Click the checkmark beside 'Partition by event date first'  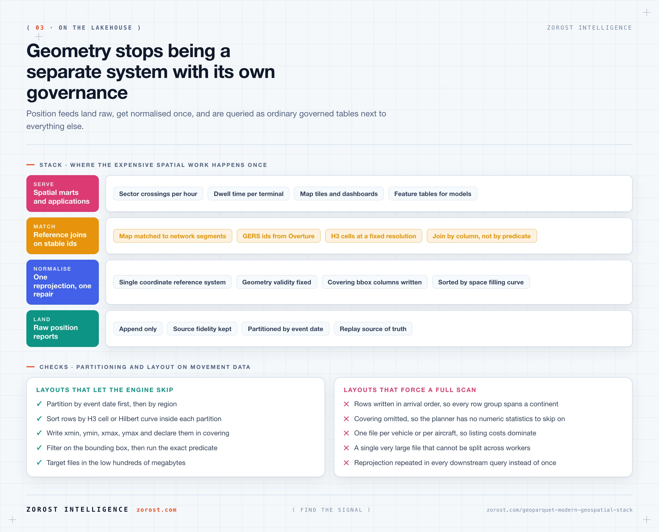pyautogui.click(x=39, y=404)
